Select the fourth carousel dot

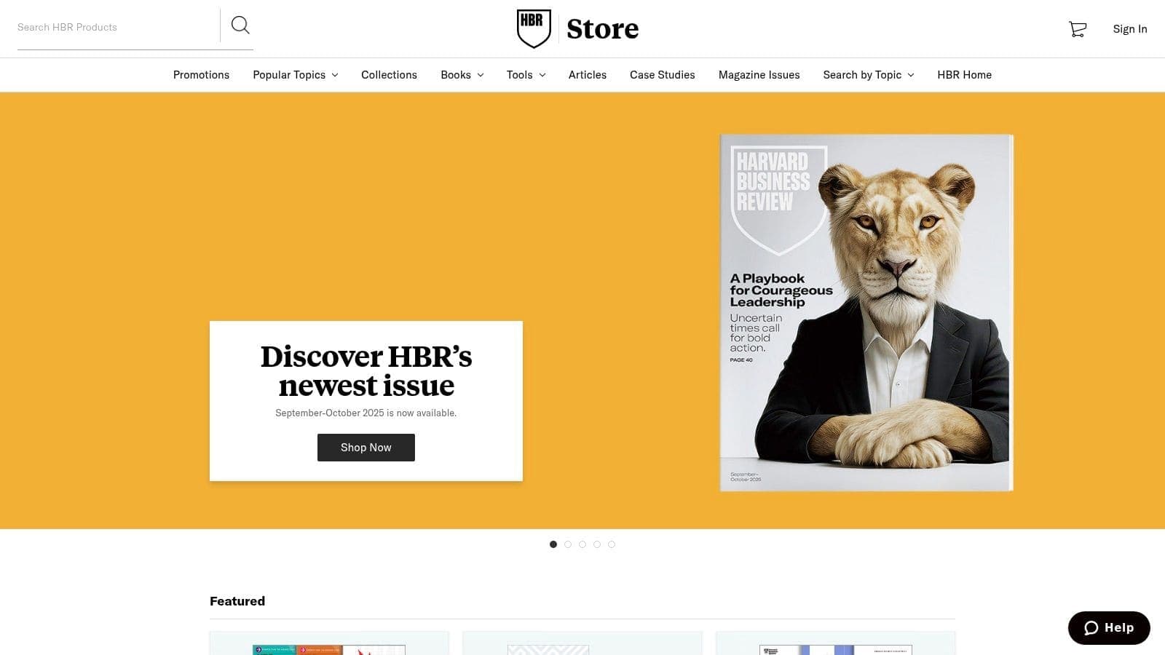[x=597, y=544]
